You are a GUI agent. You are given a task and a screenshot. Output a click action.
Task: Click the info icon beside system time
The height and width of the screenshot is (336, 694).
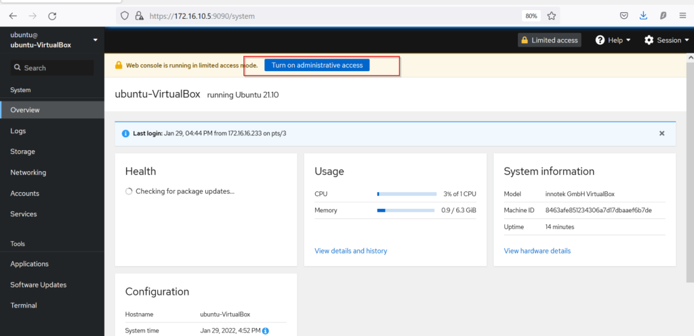point(266,331)
